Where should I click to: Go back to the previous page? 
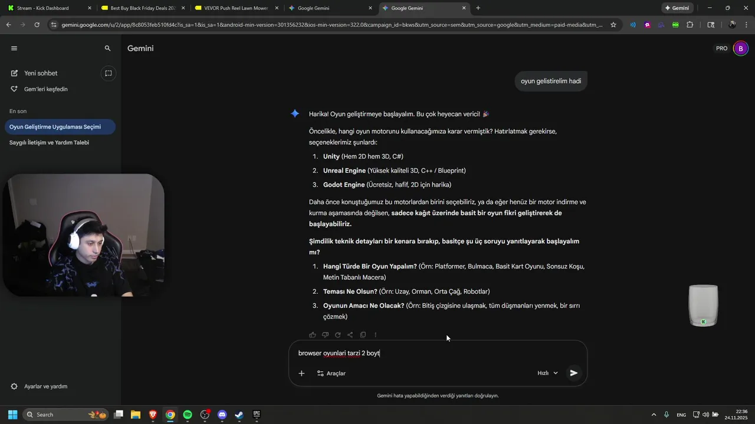pyautogui.click(x=8, y=25)
